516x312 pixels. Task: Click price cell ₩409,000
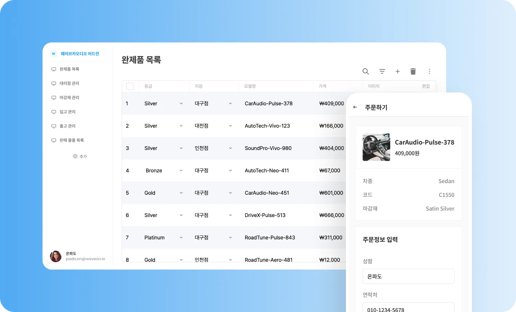331,104
